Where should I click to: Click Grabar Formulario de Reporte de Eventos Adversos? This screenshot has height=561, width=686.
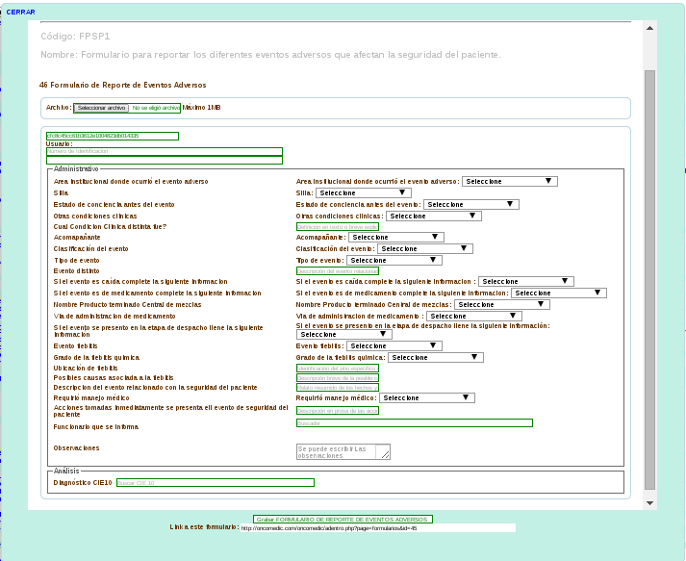(343, 519)
